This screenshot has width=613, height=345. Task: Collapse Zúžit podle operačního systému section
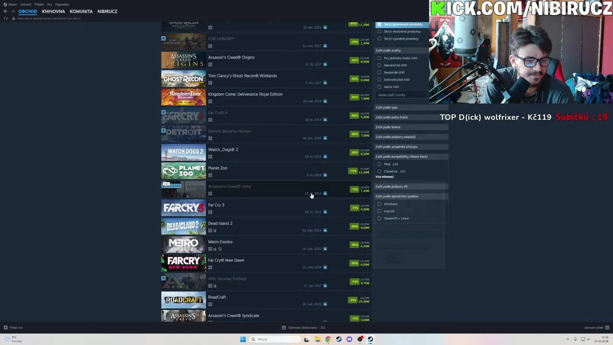point(410,196)
